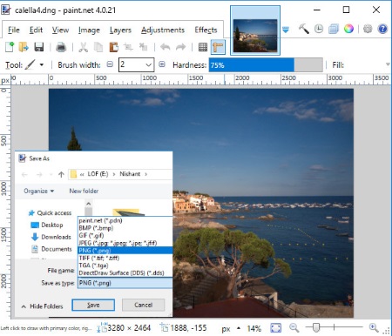The image size is (392, 336).
Task: Open the Layers window icon
Action: pos(334,29)
